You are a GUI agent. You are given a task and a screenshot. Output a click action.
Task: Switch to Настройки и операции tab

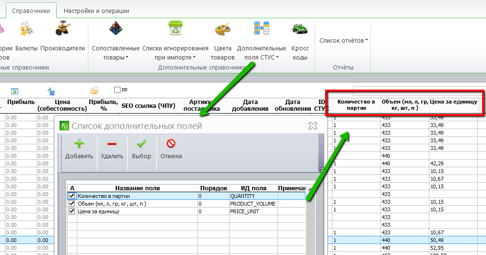[x=97, y=11]
